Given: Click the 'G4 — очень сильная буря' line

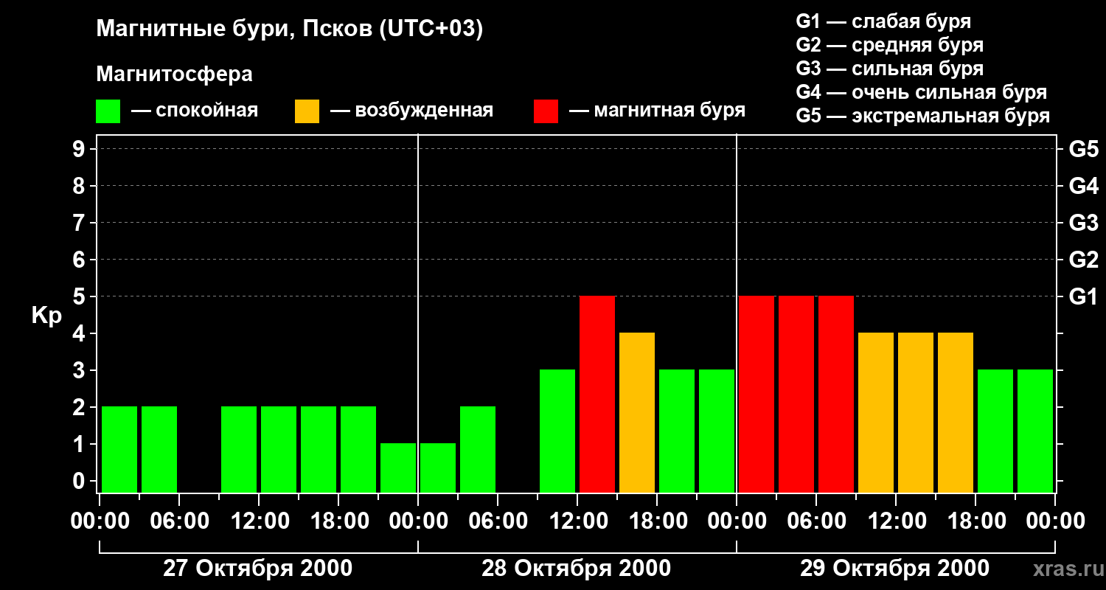Looking at the screenshot, I should click(922, 92).
